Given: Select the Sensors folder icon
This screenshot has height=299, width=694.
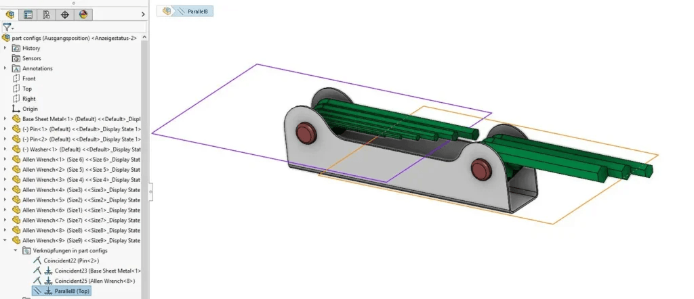Looking at the screenshot, I should point(16,58).
